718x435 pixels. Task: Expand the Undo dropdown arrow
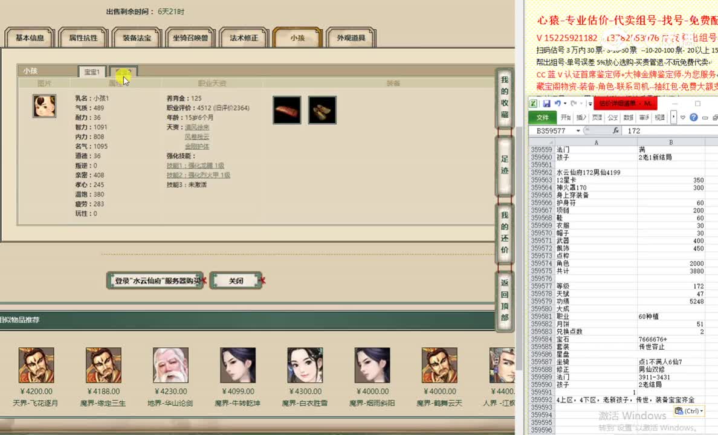(566, 104)
